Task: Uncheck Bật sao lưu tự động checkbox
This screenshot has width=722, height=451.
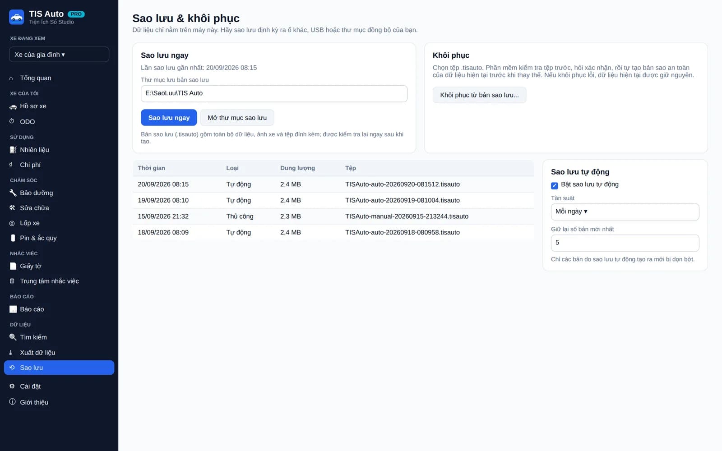Action: pos(555,185)
